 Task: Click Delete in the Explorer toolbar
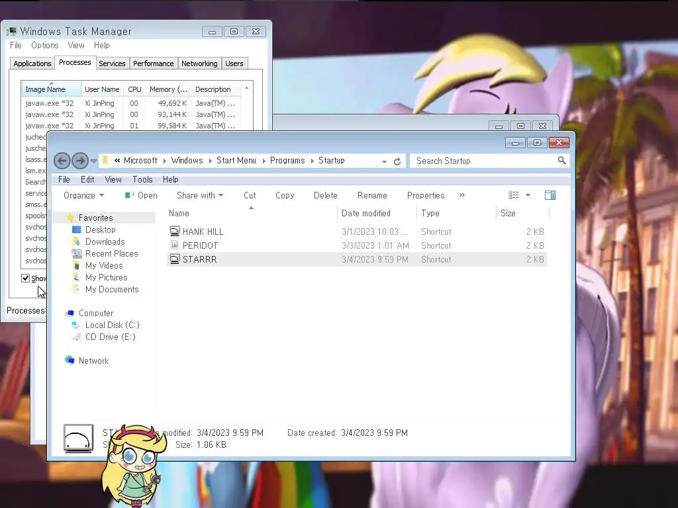click(325, 195)
